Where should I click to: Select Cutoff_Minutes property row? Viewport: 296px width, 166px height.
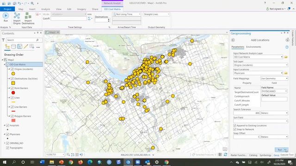(247, 101)
